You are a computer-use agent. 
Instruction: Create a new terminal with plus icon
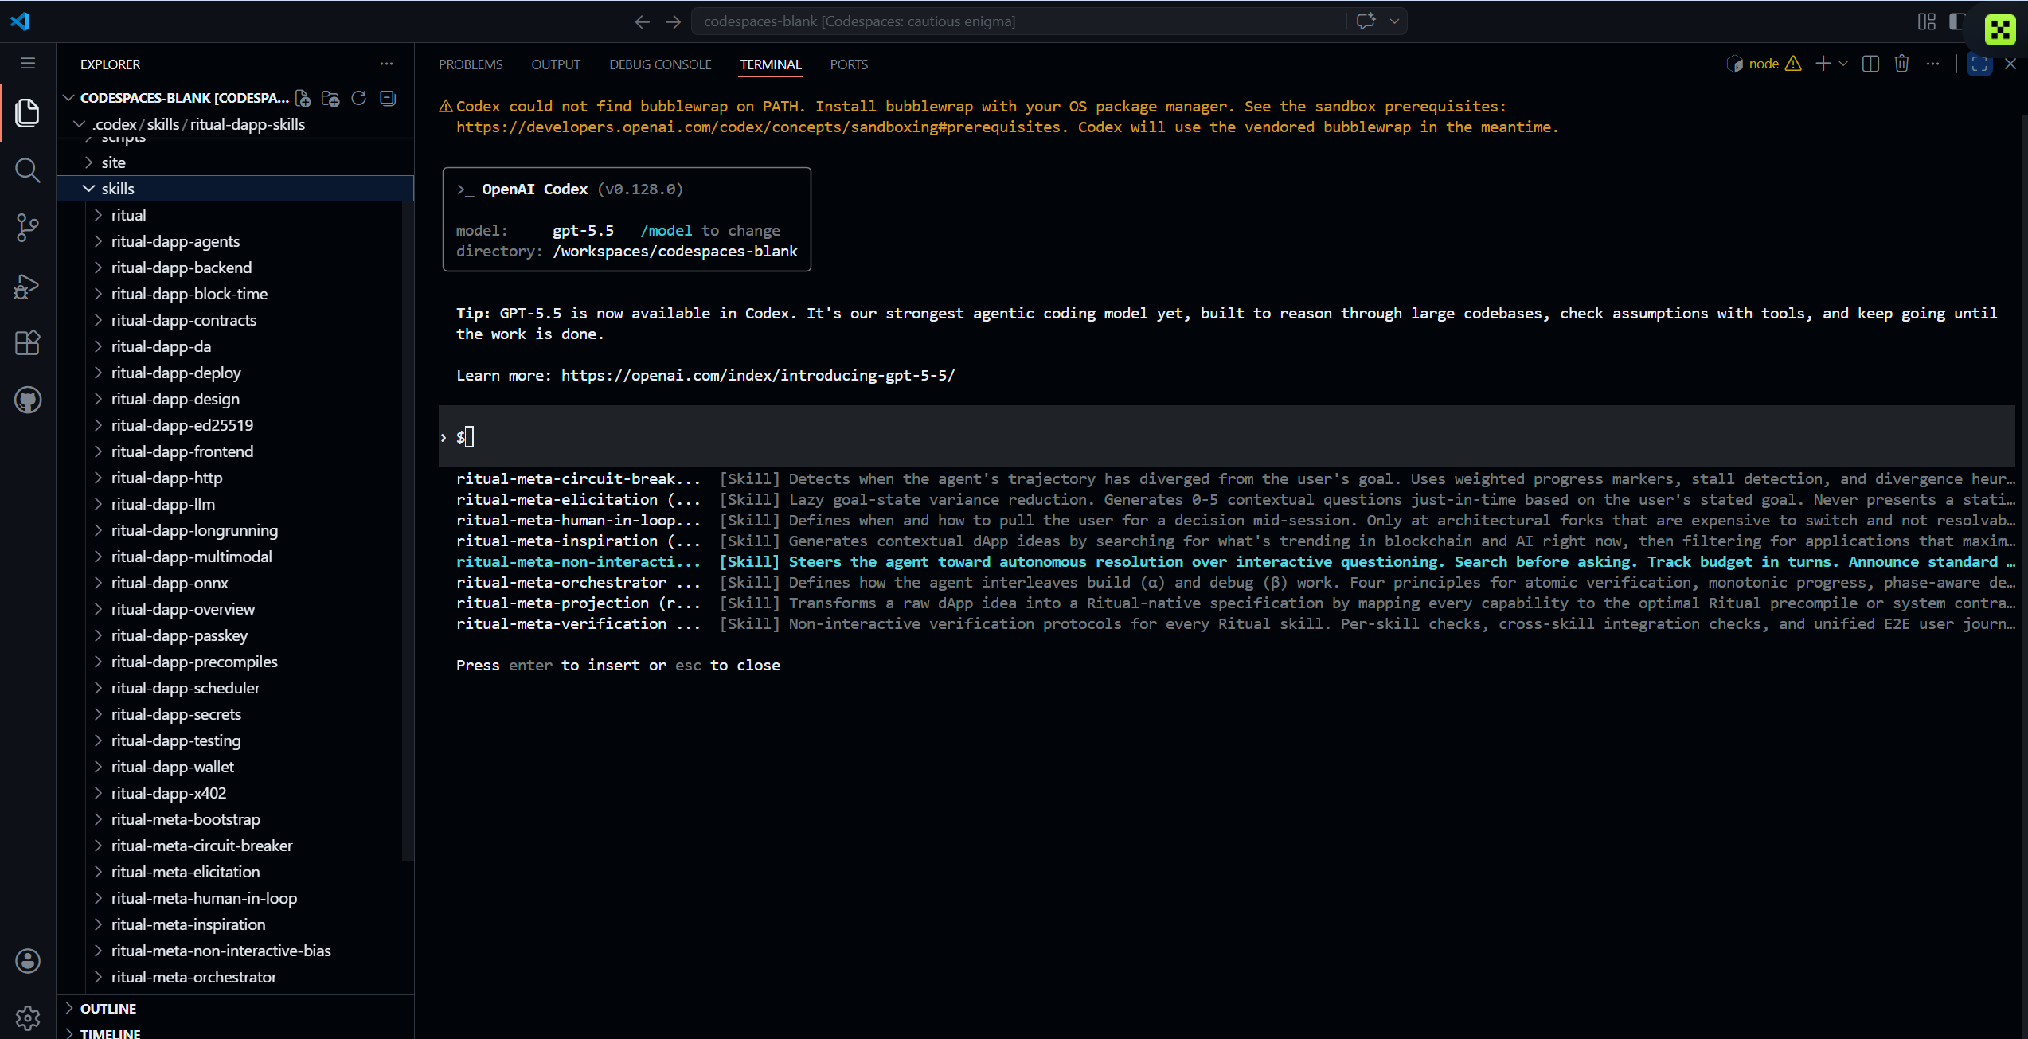(x=1823, y=64)
